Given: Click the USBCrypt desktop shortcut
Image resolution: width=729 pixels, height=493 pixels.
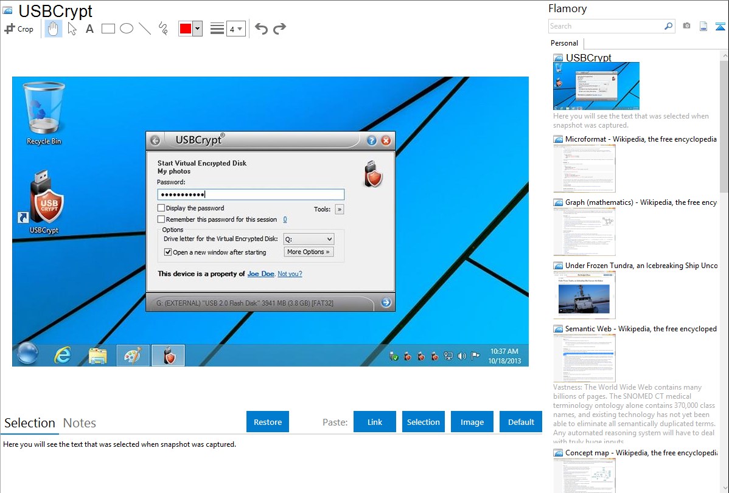Looking at the screenshot, I should [x=44, y=202].
